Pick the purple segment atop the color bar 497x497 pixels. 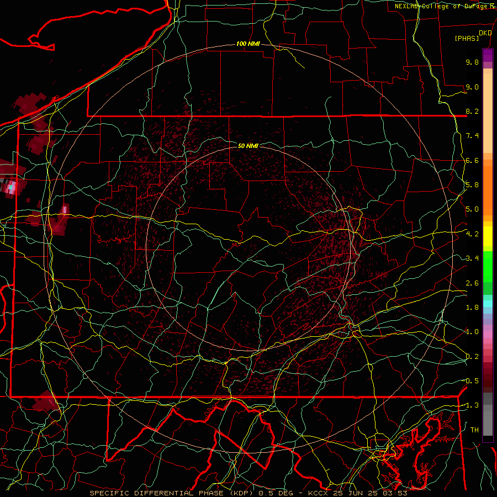coord(488,55)
